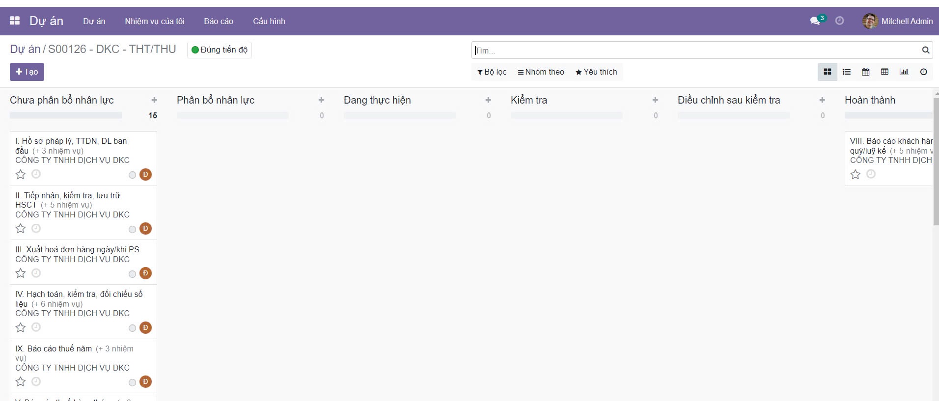Open the apps grid home menu
This screenshot has height=401, width=939.
click(x=15, y=21)
